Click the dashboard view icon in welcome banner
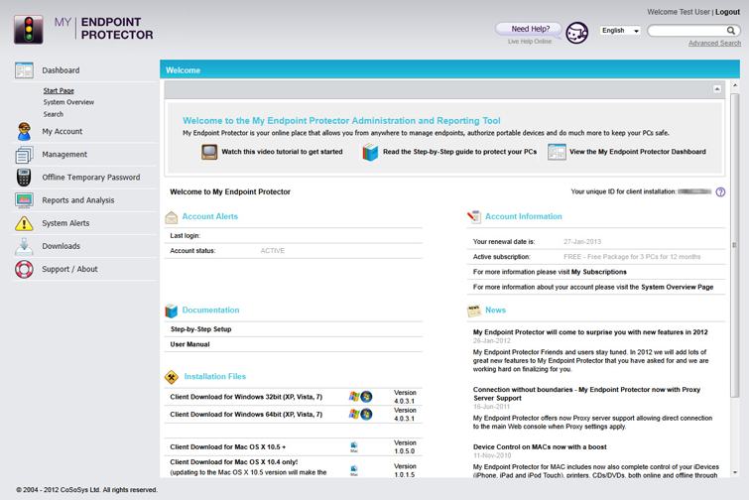This screenshot has width=749, height=500. click(557, 152)
